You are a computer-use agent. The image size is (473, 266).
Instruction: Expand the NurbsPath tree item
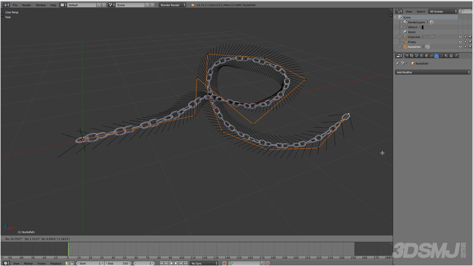(400, 47)
